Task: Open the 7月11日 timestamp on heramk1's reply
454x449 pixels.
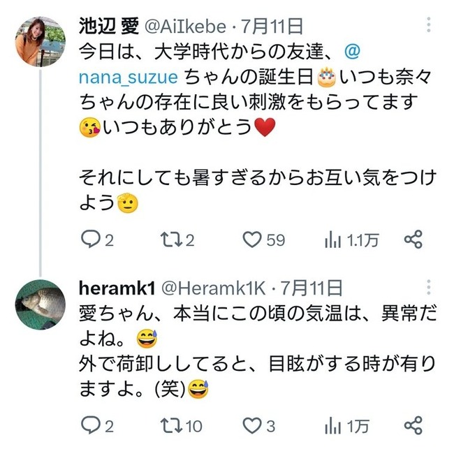Action: point(312,288)
